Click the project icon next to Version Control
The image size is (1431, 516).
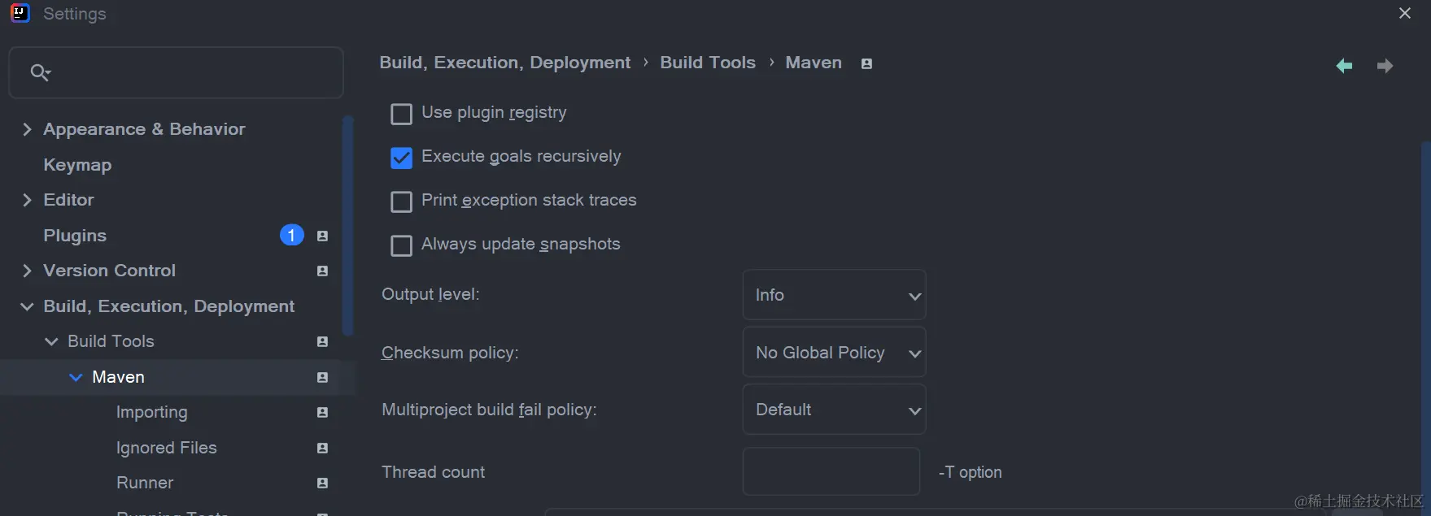point(322,271)
